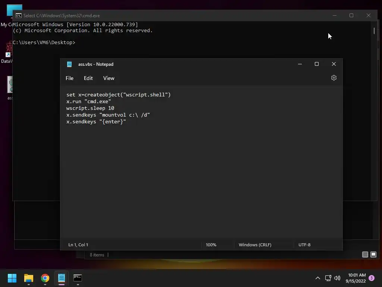382x287 pixels.
Task: Click the UTF-8 encoding indicator
Action: point(304,245)
